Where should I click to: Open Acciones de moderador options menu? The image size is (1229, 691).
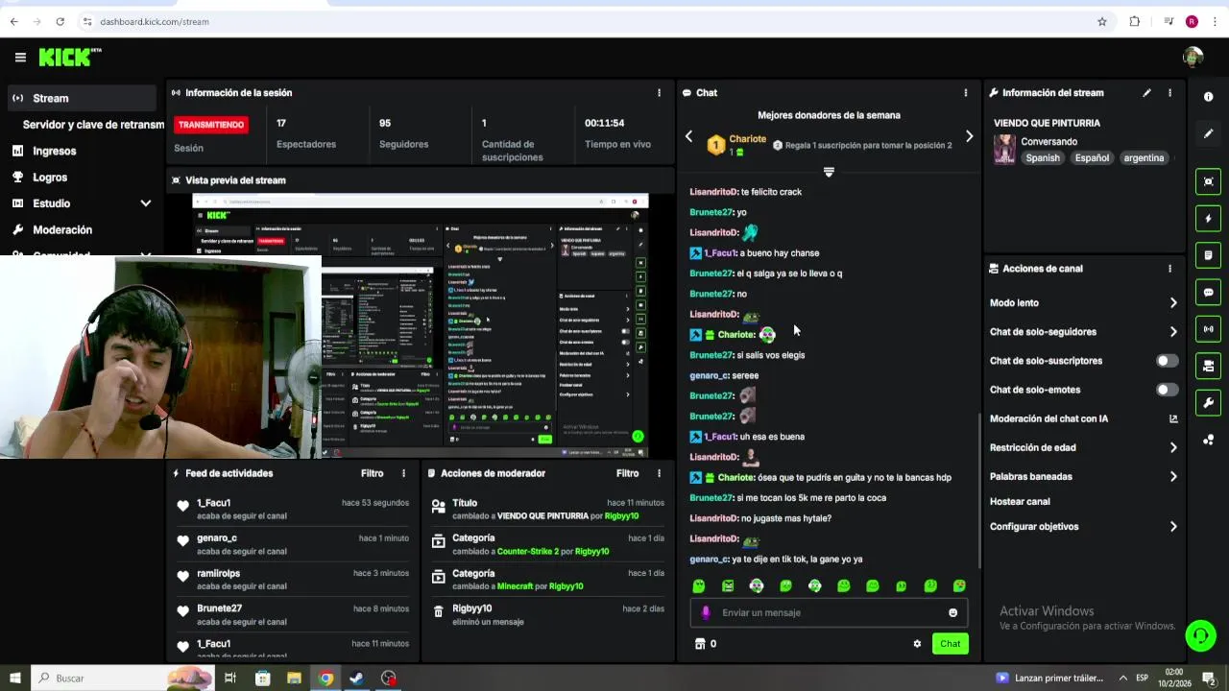coord(659,473)
